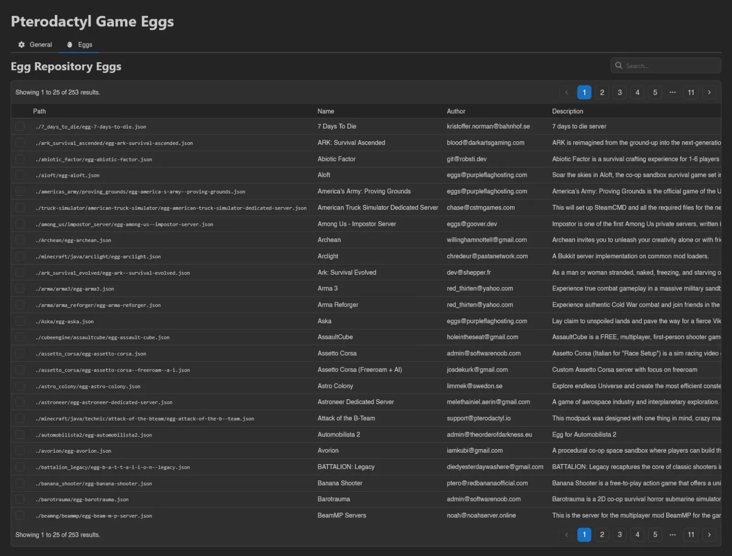The height and width of the screenshot is (556, 732).
Task: Open page 5 from top pagination
Action: pos(655,92)
